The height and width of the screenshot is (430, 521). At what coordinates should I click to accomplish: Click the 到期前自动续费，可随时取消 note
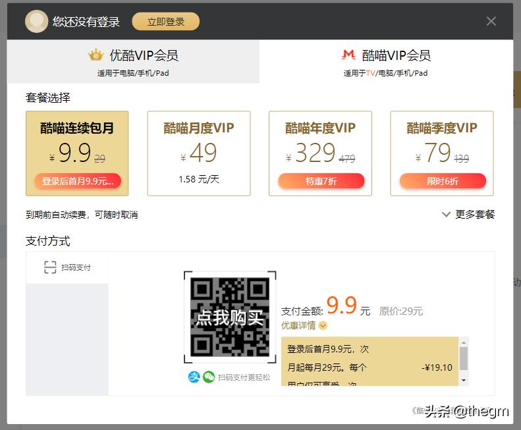(x=82, y=215)
